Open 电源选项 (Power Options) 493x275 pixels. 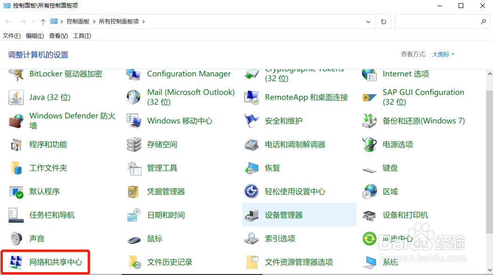[396, 144]
